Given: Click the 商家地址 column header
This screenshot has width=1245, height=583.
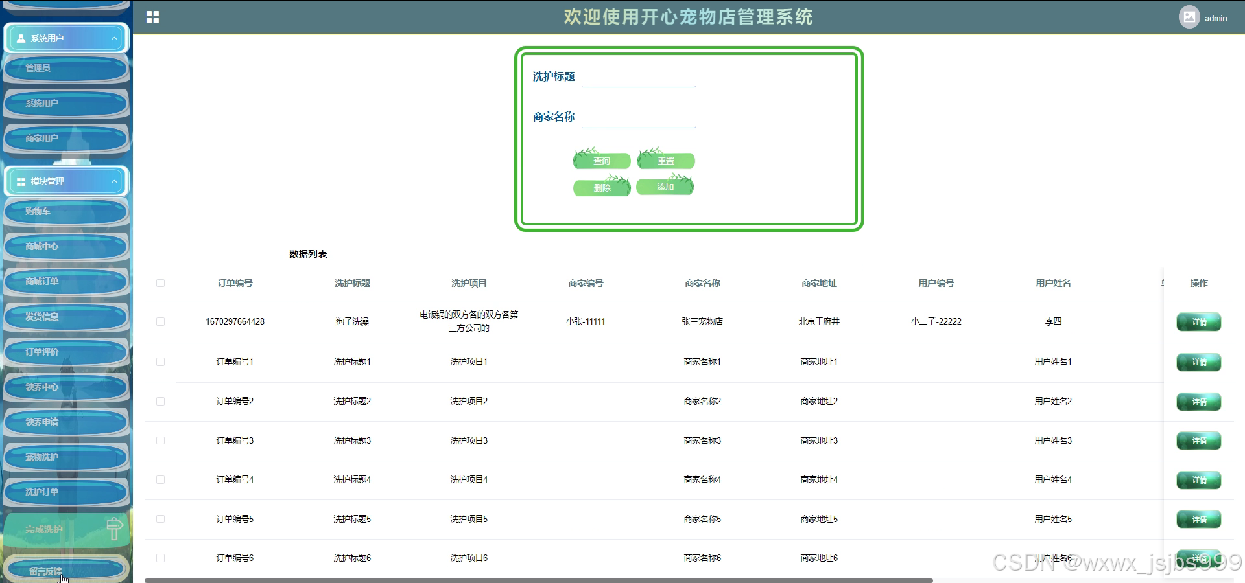Looking at the screenshot, I should pos(819,283).
